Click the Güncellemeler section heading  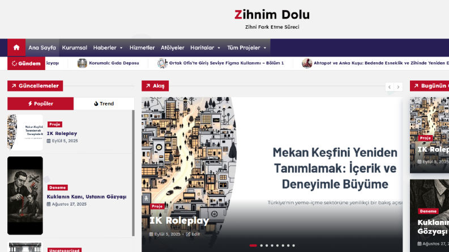(35, 86)
